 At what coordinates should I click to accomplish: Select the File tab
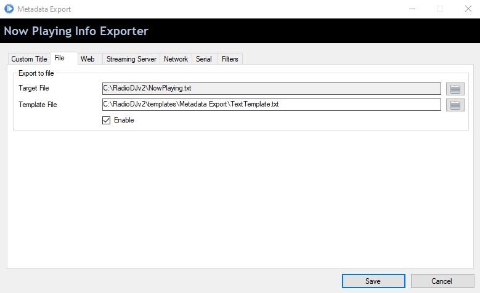60,58
